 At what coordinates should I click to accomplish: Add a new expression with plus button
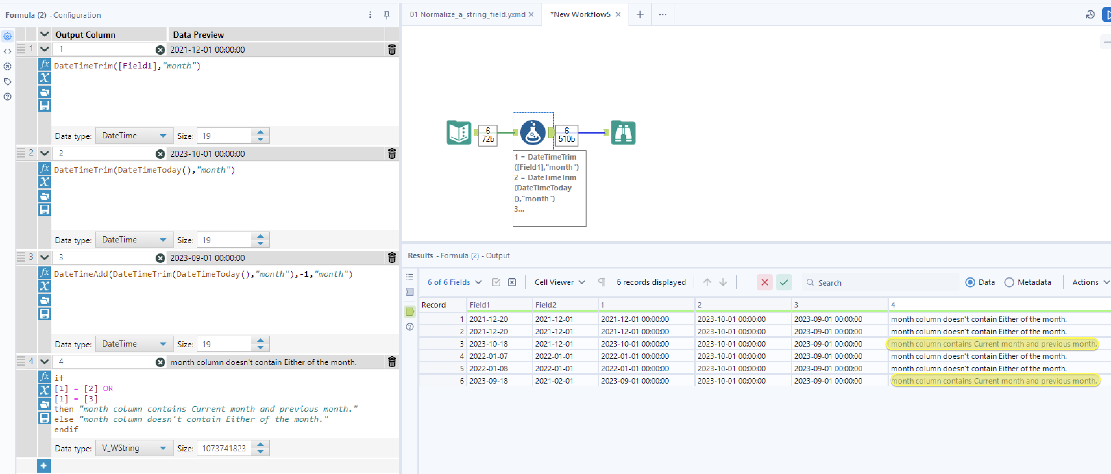(x=44, y=465)
